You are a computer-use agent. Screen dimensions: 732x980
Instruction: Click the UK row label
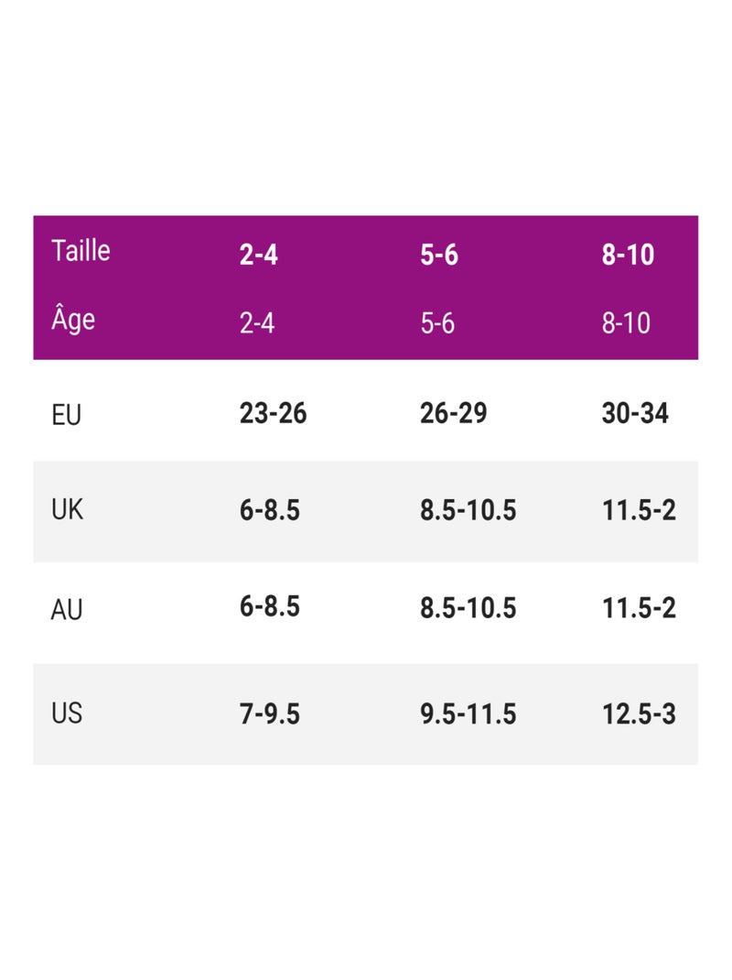coord(67,510)
